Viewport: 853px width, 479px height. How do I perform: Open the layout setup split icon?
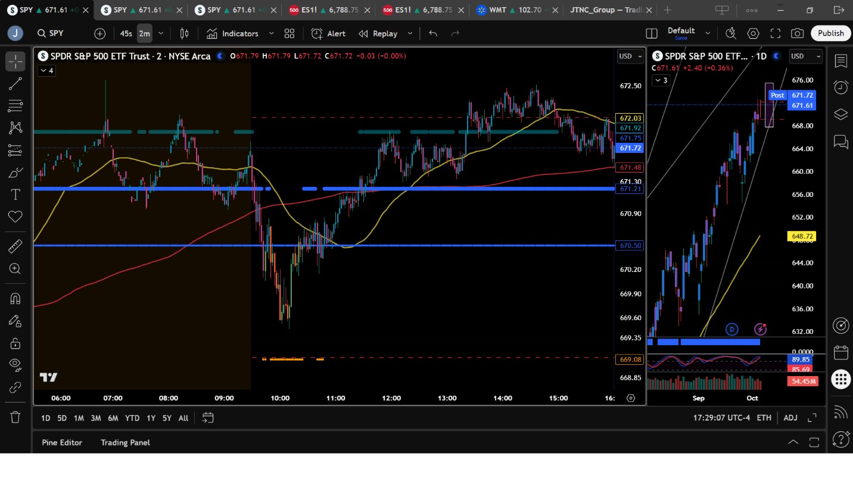pyautogui.click(x=652, y=34)
